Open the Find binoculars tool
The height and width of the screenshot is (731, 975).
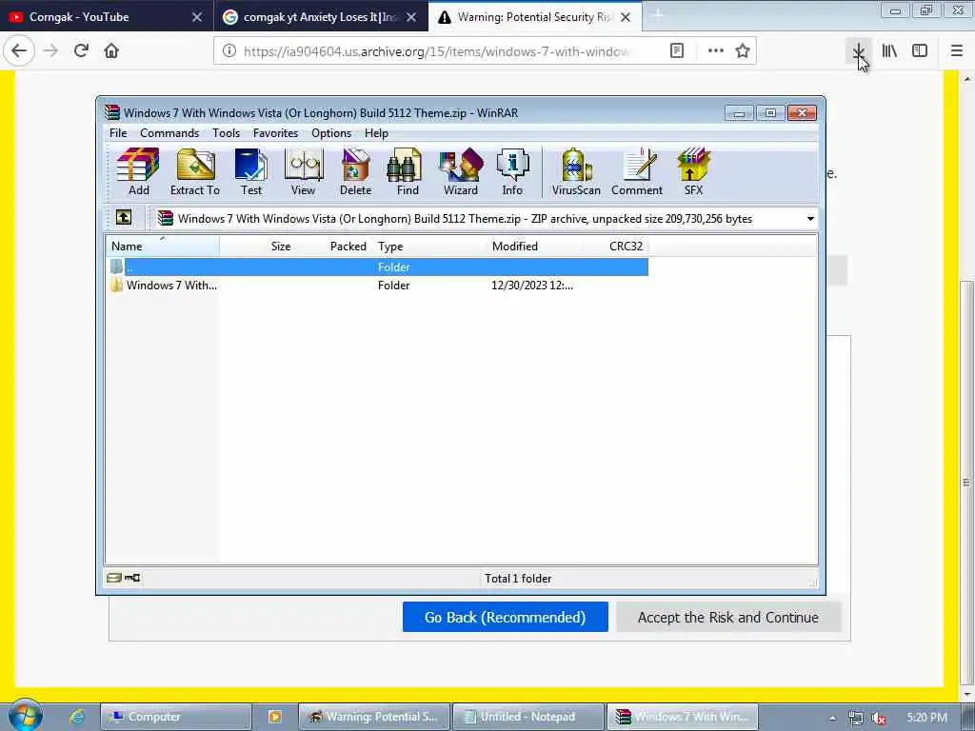pyautogui.click(x=408, y=172)
